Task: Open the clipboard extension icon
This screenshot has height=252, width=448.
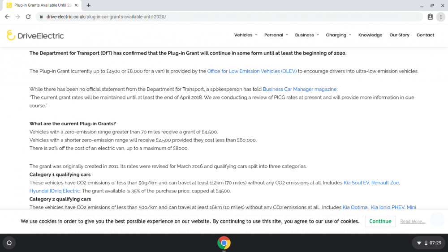Action: tap(430, 17)
